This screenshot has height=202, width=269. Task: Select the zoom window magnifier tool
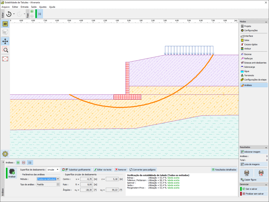tap(5, 49)
